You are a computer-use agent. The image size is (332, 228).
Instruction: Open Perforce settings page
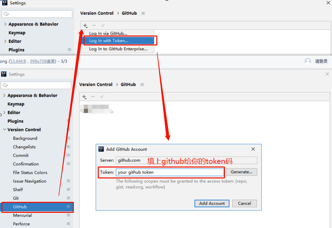[x=21, y=224]
